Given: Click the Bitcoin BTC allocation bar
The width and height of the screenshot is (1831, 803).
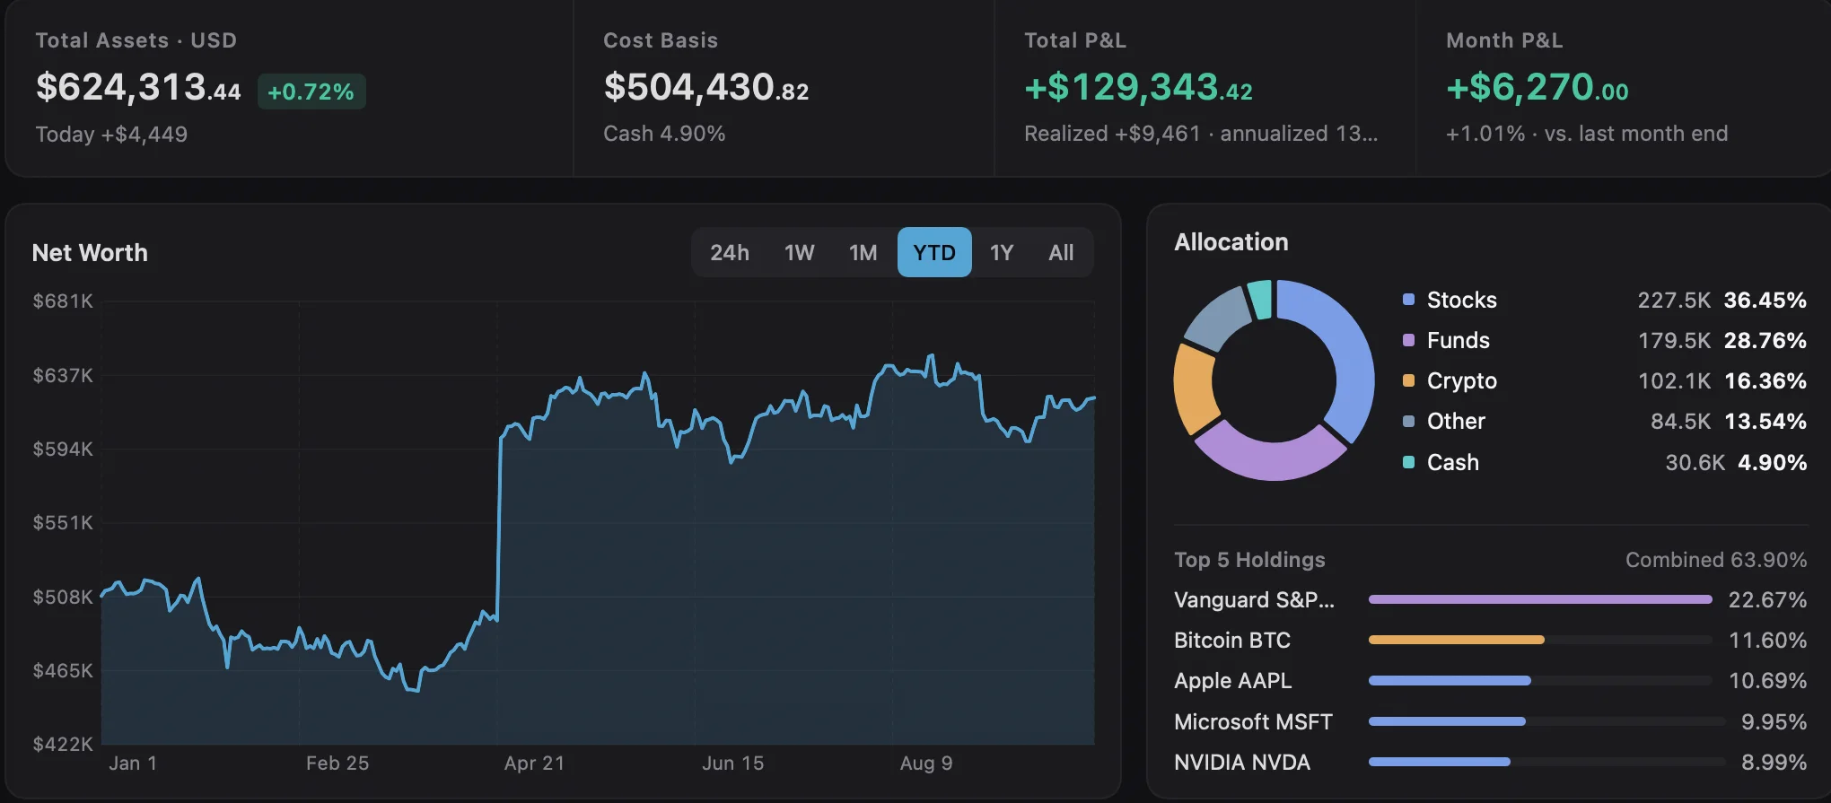Looking at the screenshot, I should 1540,640.
